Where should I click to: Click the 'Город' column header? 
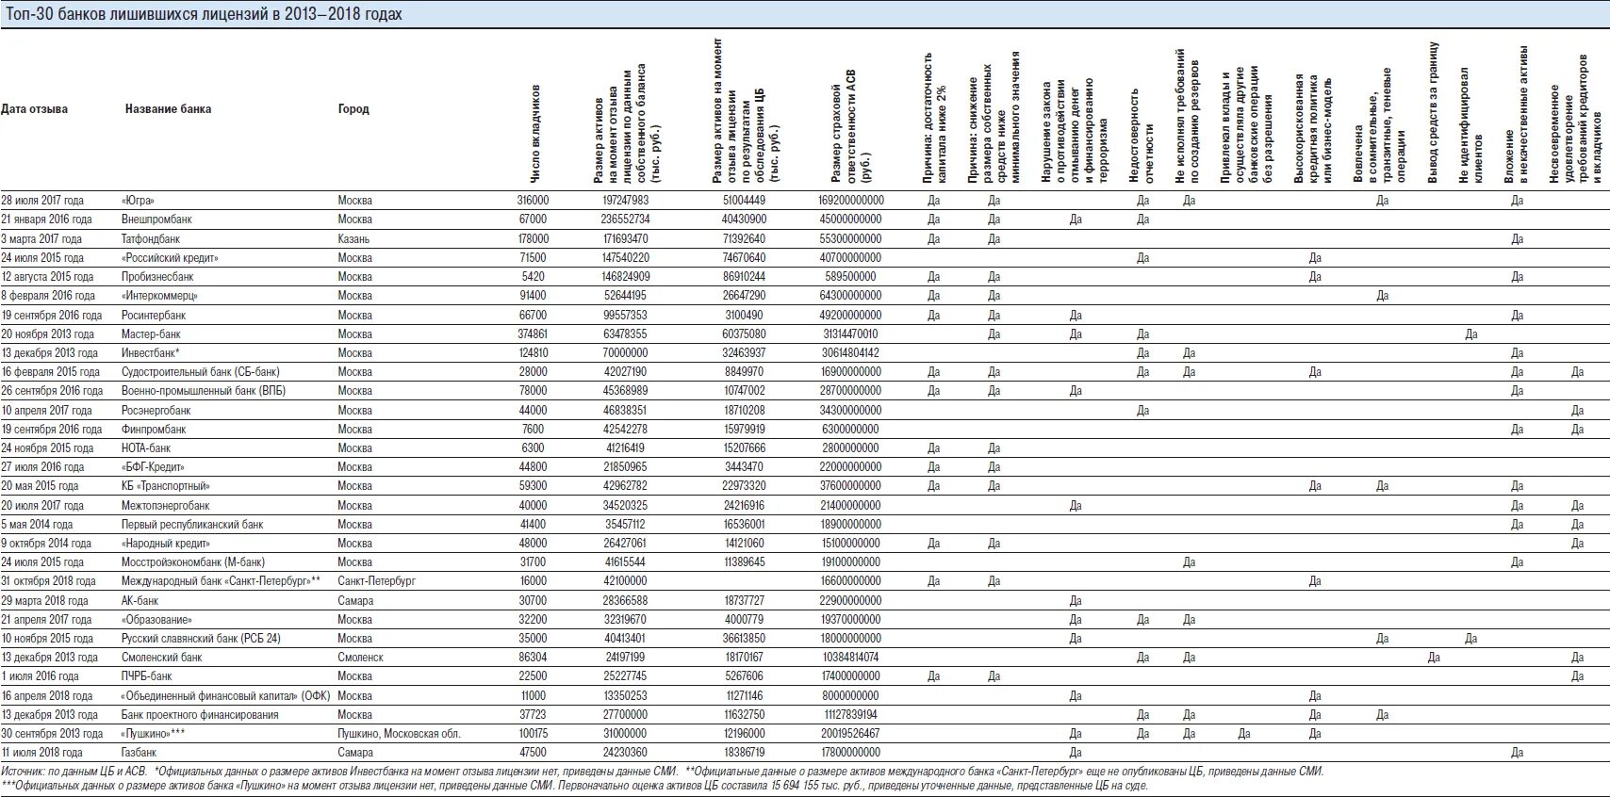[x=353, y=109]
